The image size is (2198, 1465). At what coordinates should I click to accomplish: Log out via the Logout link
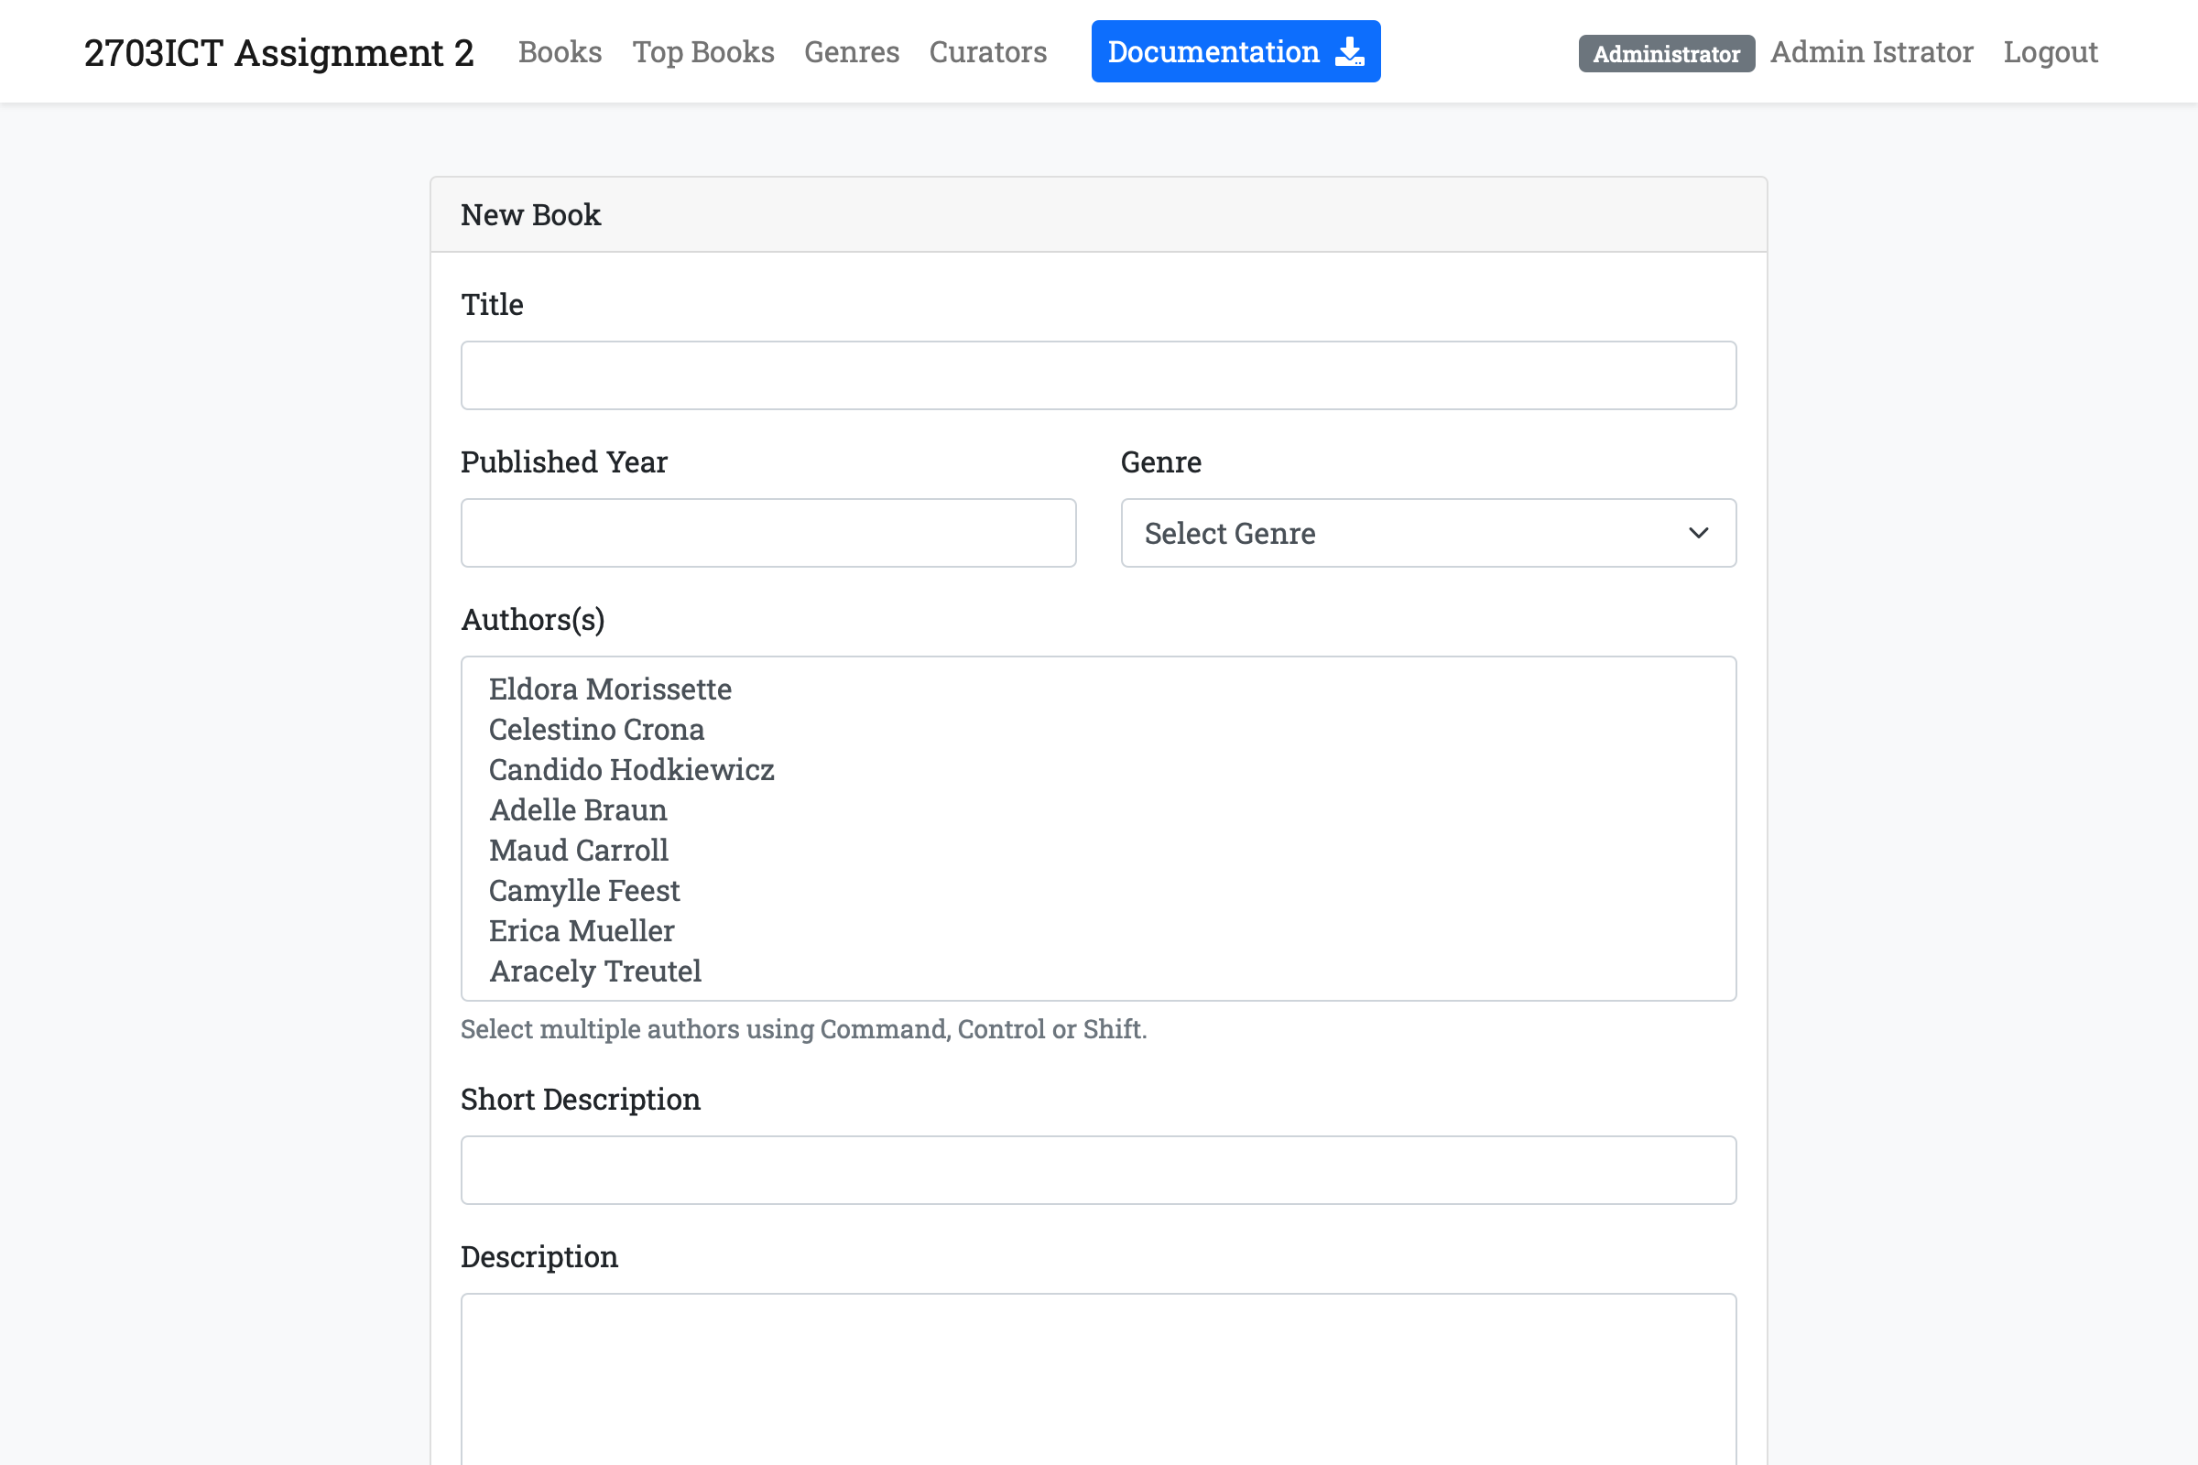2051,51
